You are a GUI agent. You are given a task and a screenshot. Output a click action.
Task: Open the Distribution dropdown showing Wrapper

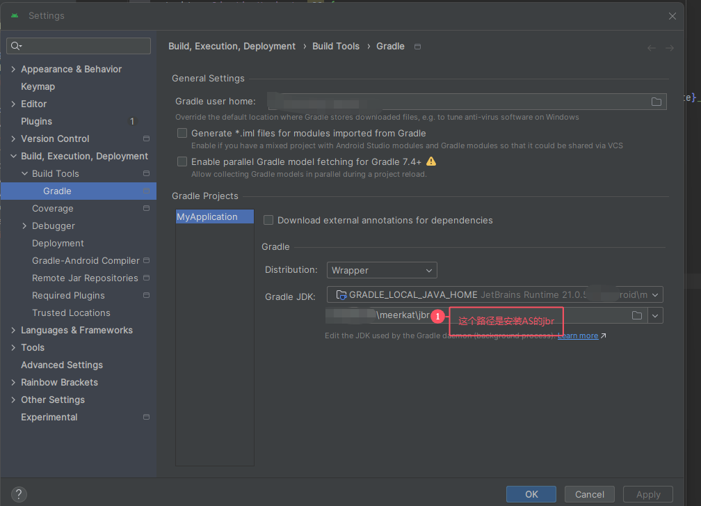click(382, 270)
